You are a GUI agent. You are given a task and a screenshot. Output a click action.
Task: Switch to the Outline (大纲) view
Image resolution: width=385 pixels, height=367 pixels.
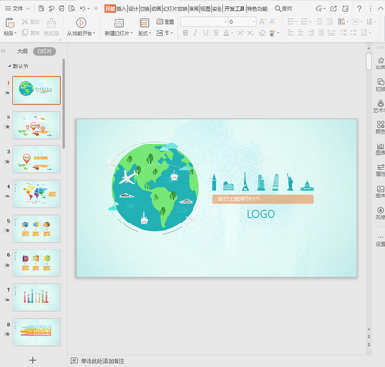(22, 51)
